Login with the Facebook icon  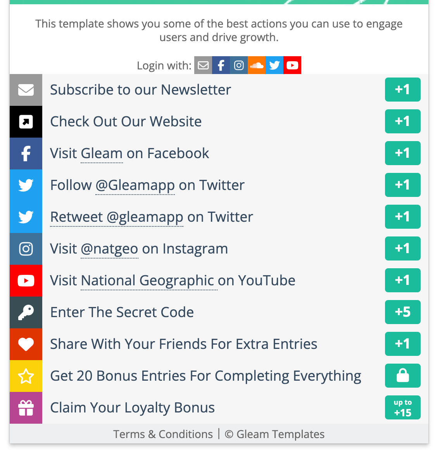(x=221, y=65)
